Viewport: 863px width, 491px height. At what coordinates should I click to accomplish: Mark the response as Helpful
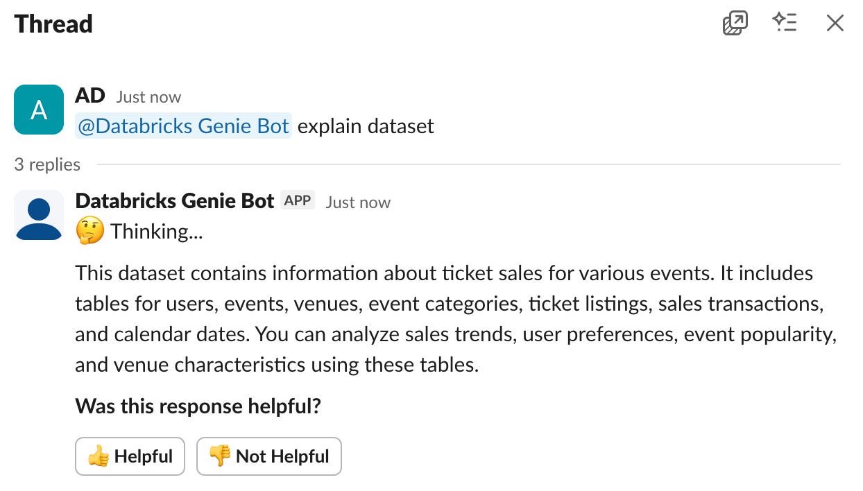tap(130, 456)
